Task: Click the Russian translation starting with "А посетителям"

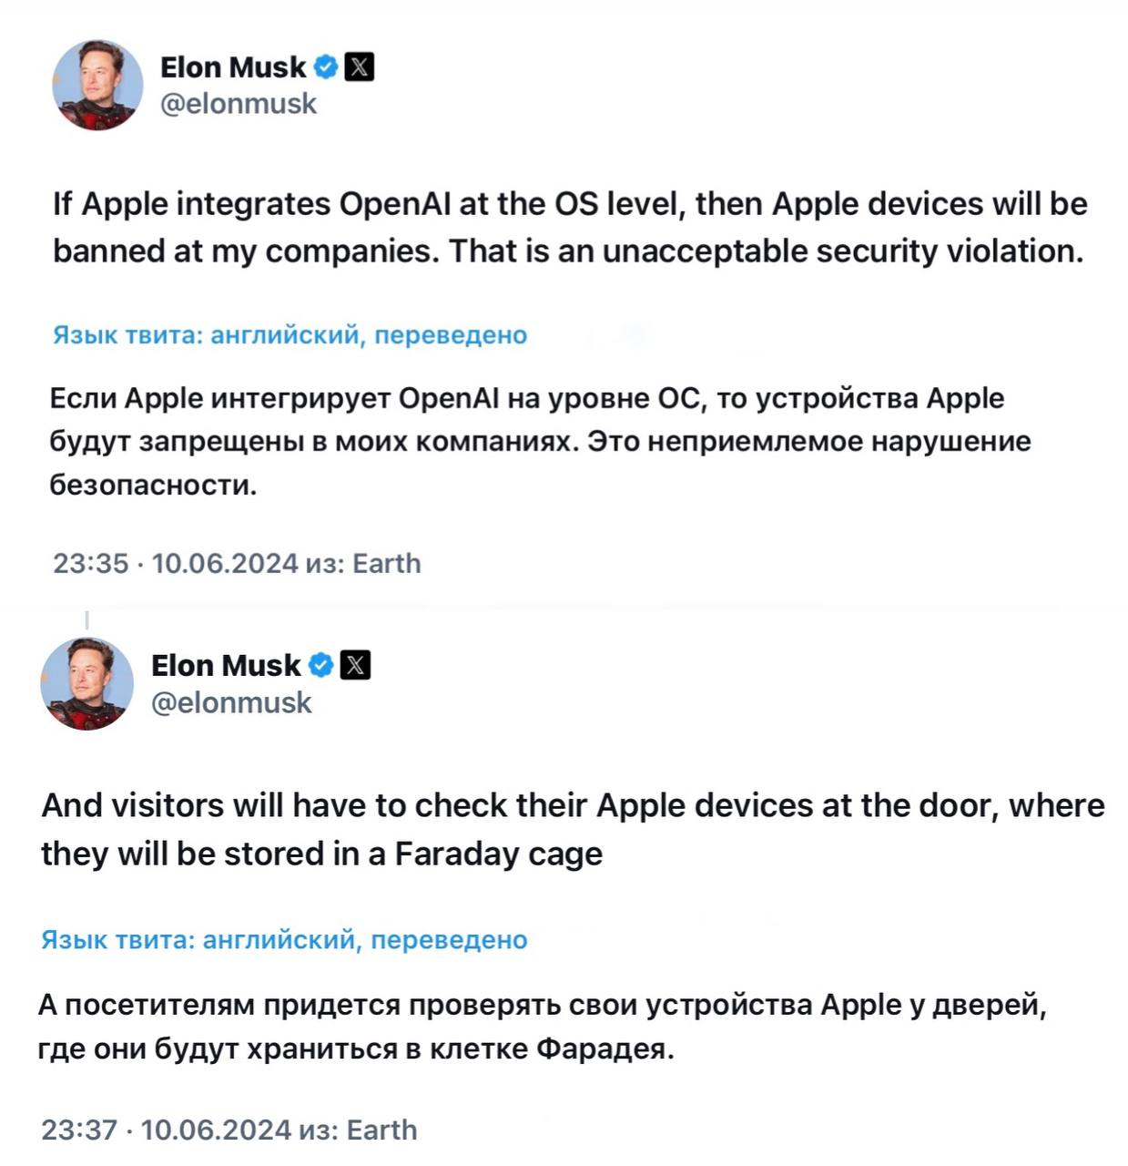Action: (x=542, y=1027)
